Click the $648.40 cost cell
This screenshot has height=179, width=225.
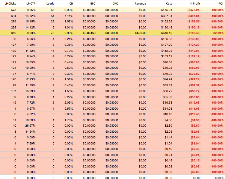(167, 33)
